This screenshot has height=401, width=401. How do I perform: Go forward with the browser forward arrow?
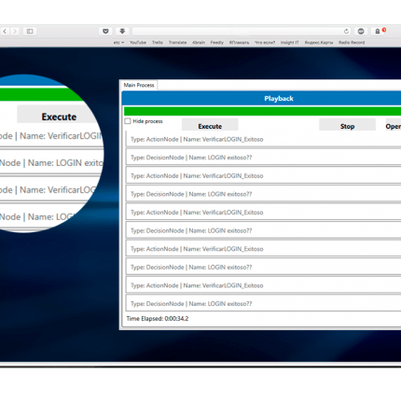pos(15,31)
